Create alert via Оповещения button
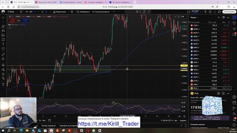 [x=83, y=12]
